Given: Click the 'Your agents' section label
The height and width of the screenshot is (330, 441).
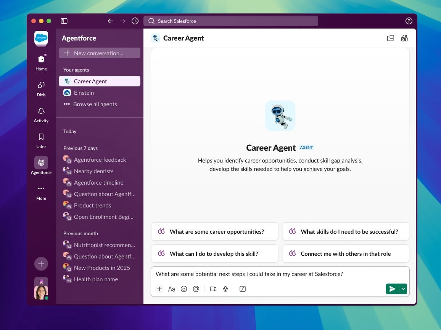Looking at the screenshot, I should 76,70.
